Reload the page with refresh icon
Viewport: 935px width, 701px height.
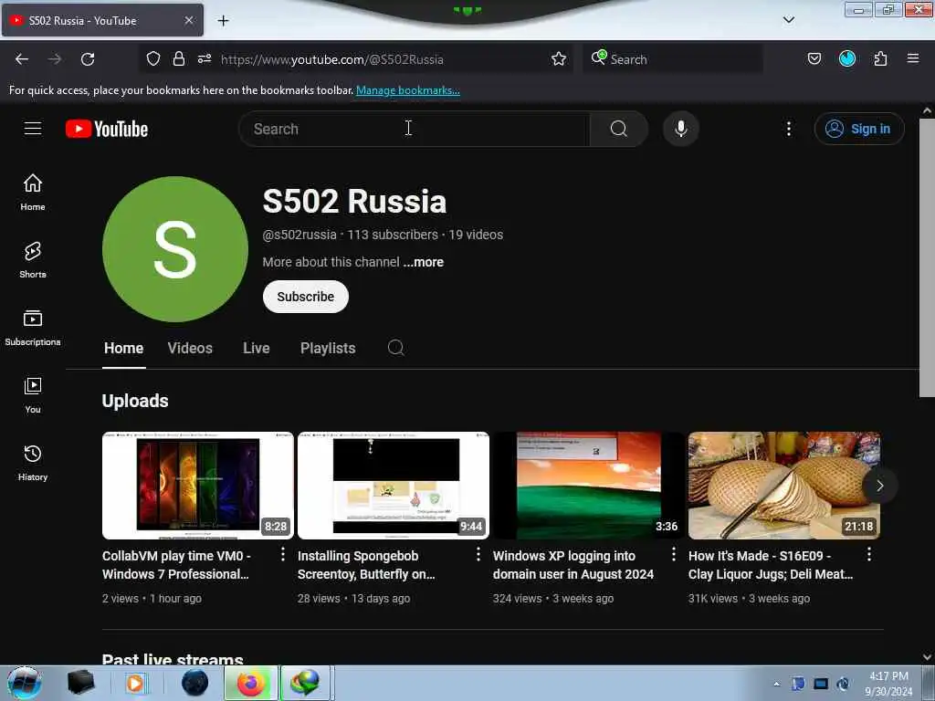click(88, 59)
